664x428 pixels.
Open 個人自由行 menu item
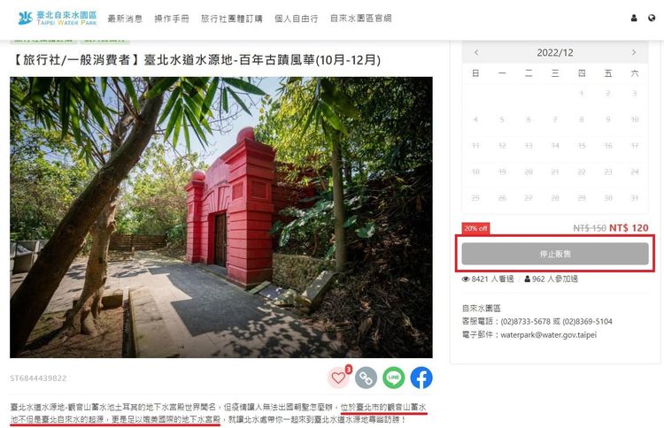[x=296, y=19]
